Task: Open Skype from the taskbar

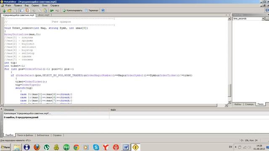Action: [x=96, y=147]
